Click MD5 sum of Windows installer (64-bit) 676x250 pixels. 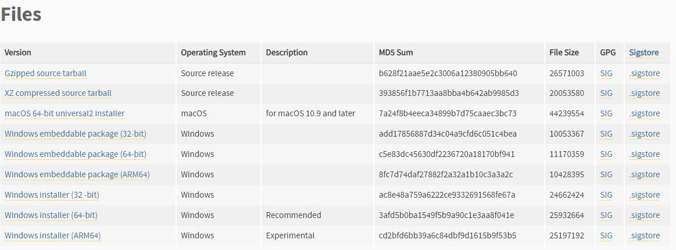tap(446, 215)
